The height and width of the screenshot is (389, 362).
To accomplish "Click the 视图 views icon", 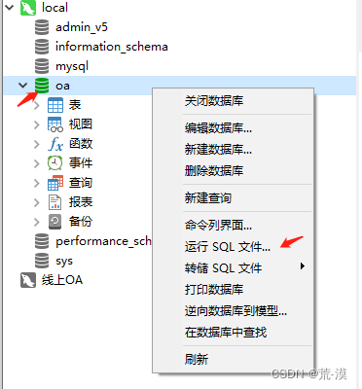I will (55, 124).
